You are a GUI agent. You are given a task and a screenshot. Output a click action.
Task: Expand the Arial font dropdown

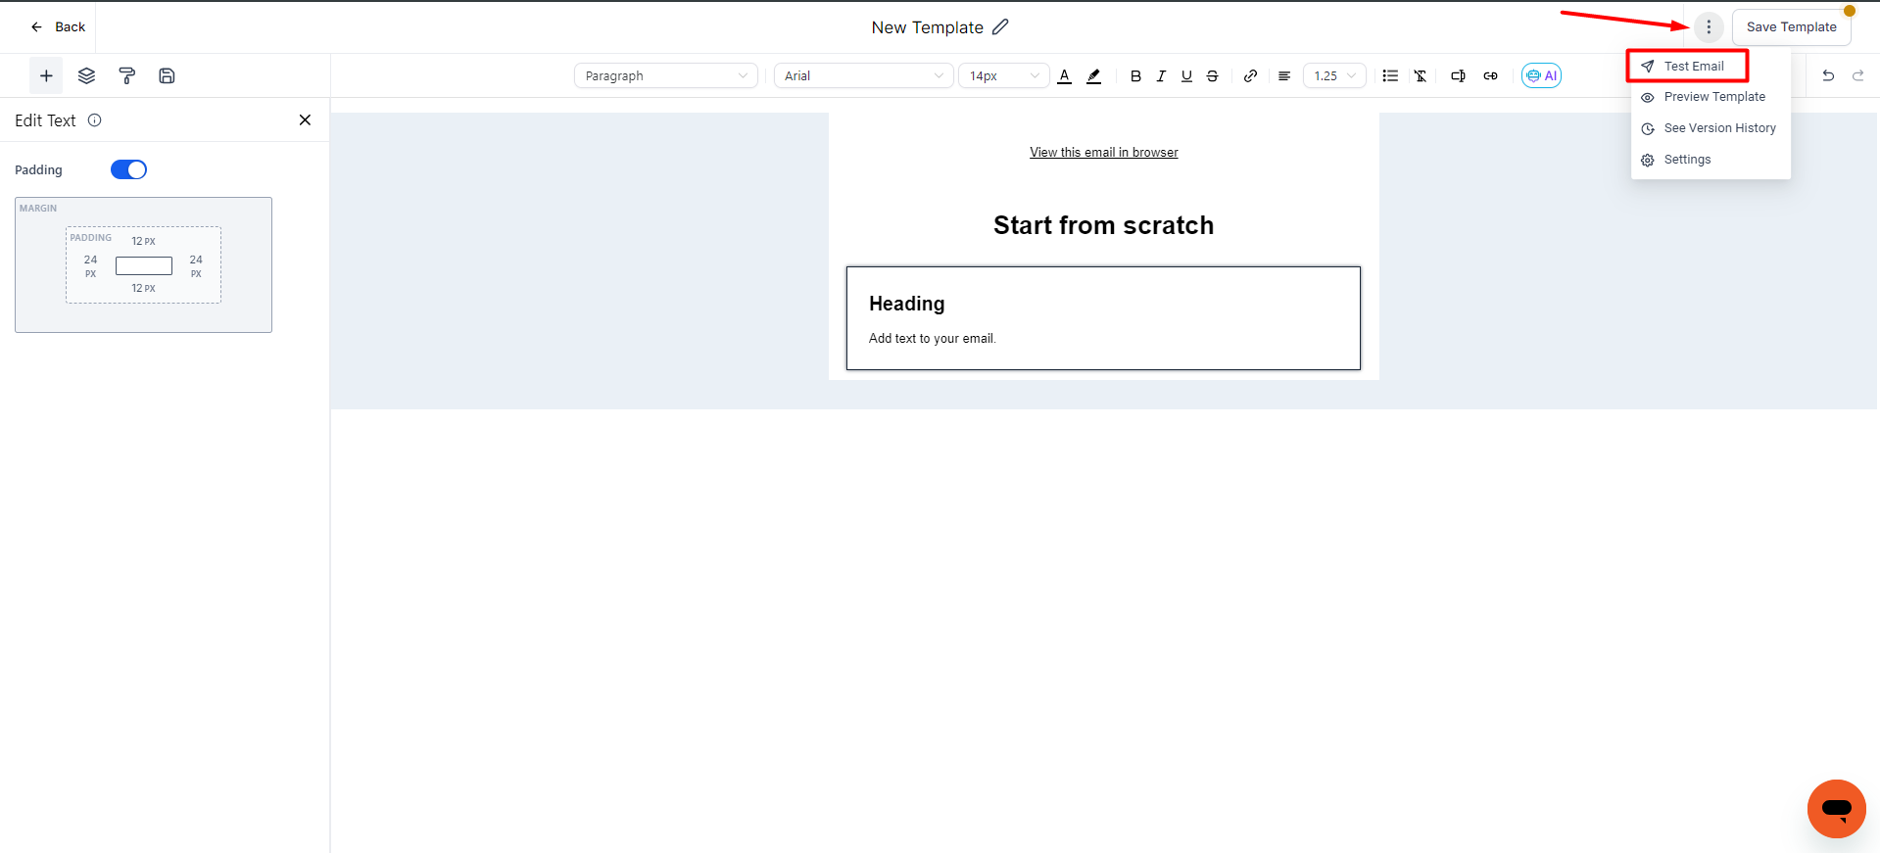point(863,75)
